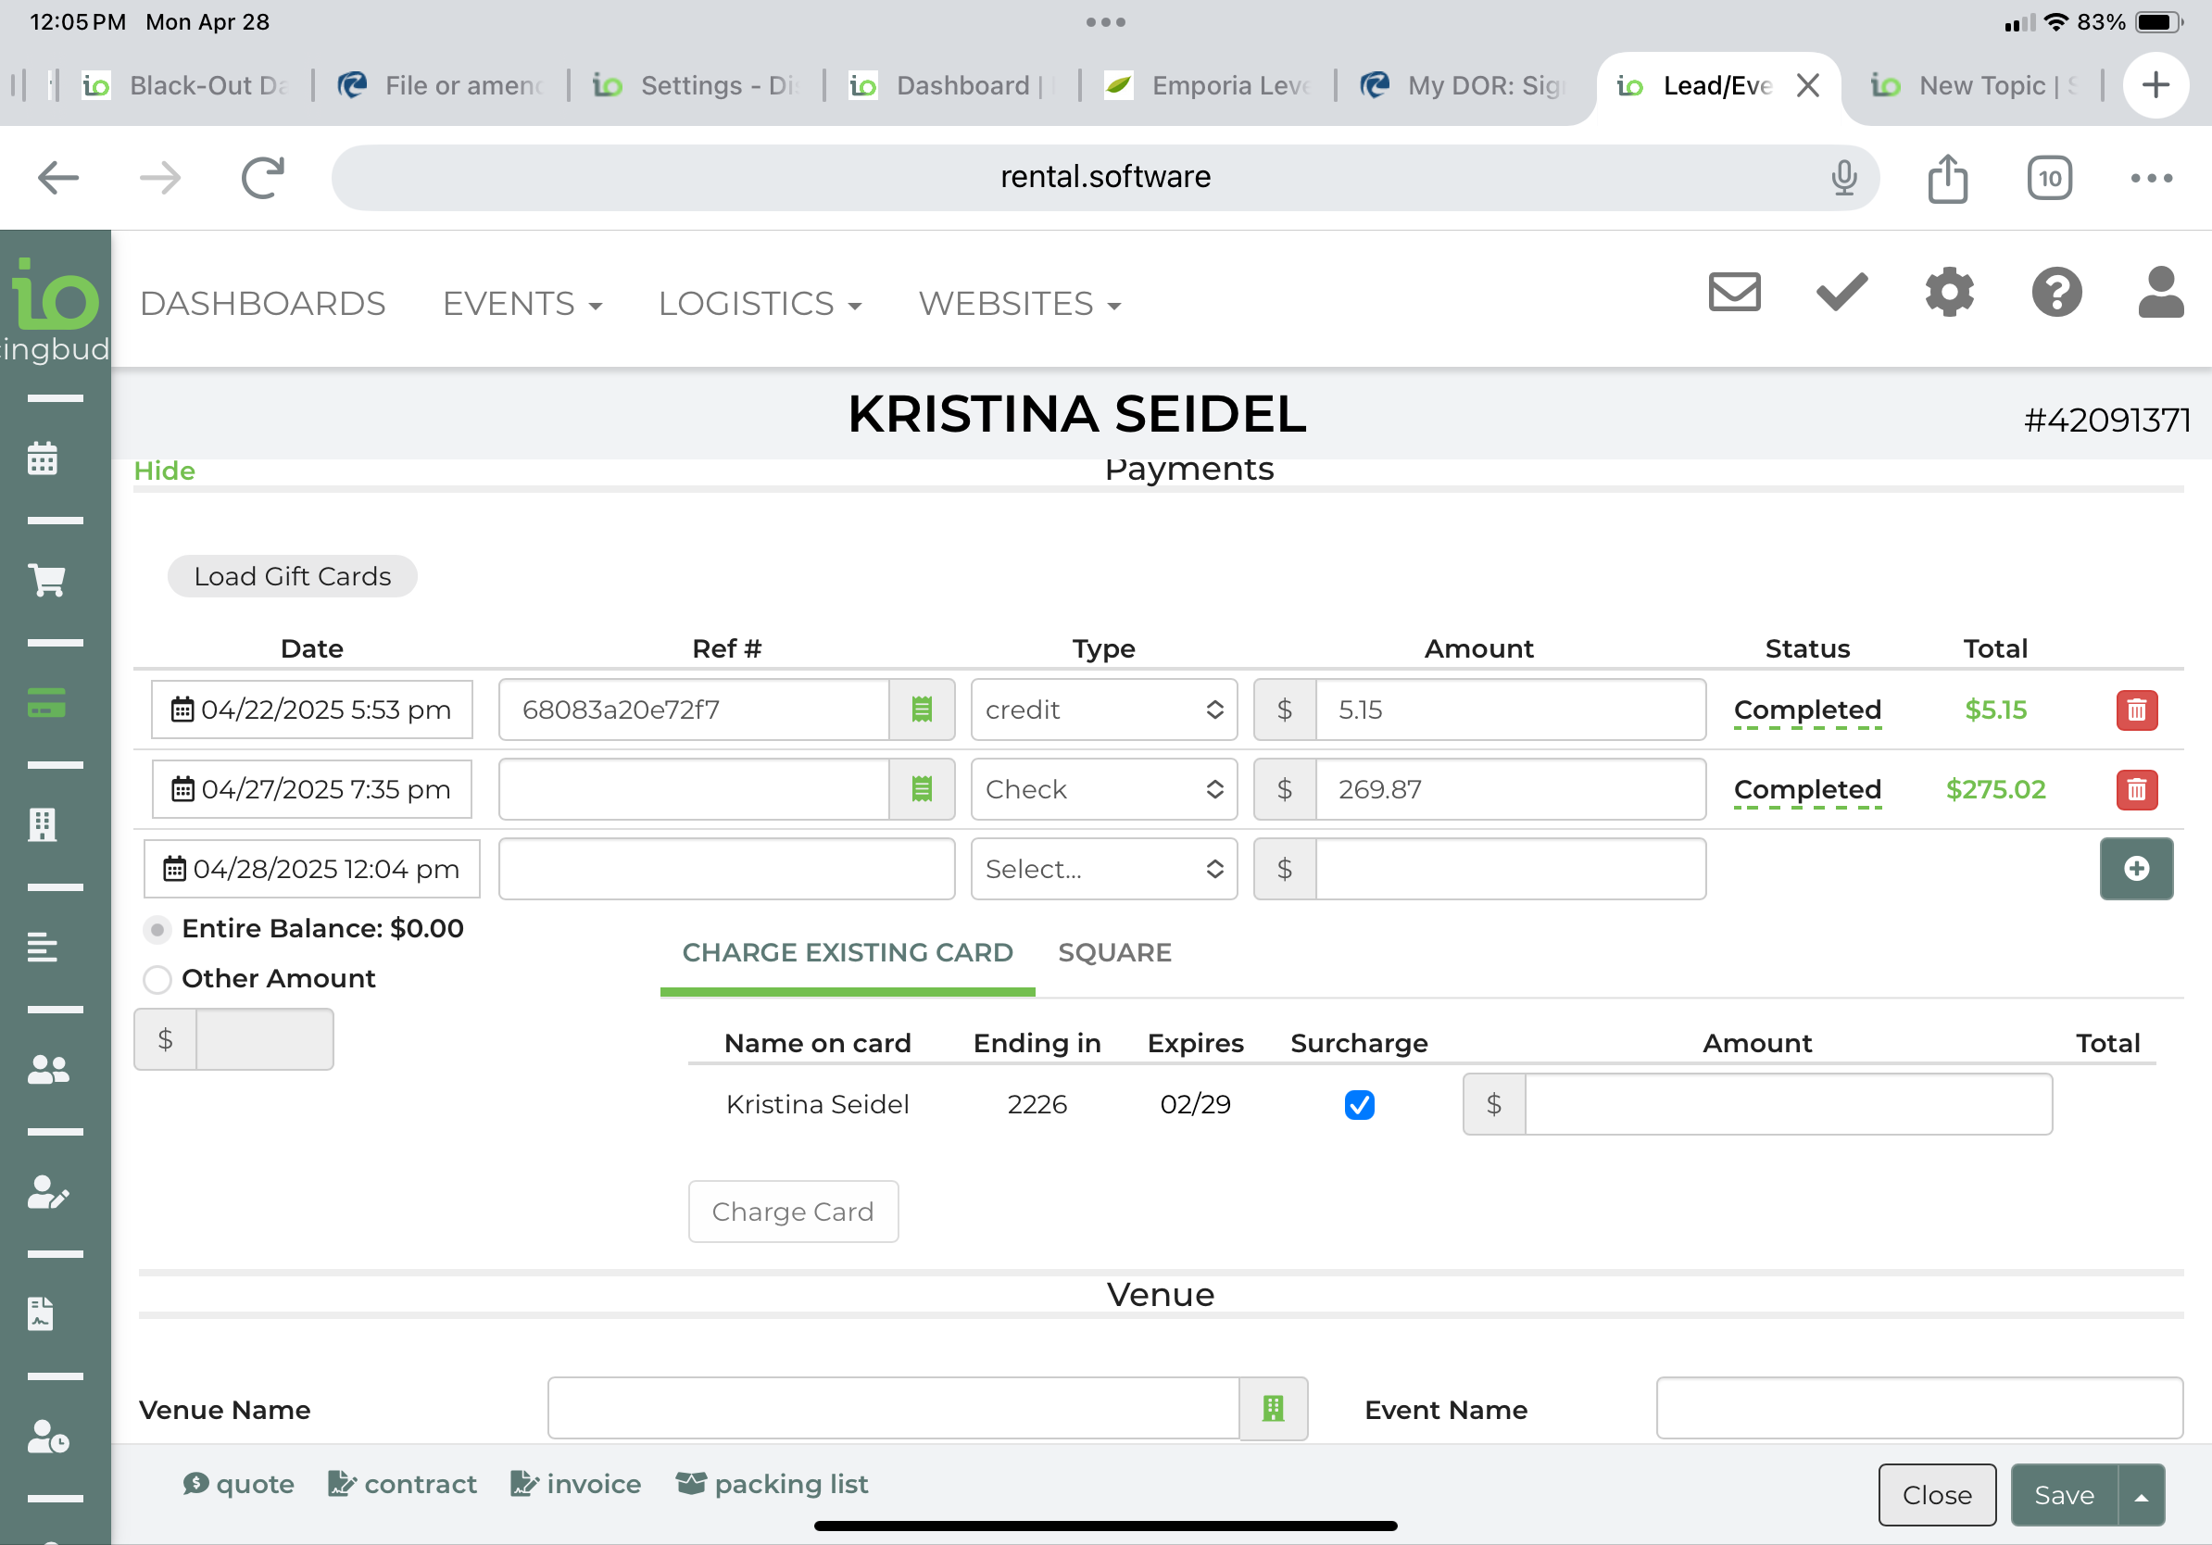
Task: Click the Load Gift Cards button
Action: pos(292,576)
